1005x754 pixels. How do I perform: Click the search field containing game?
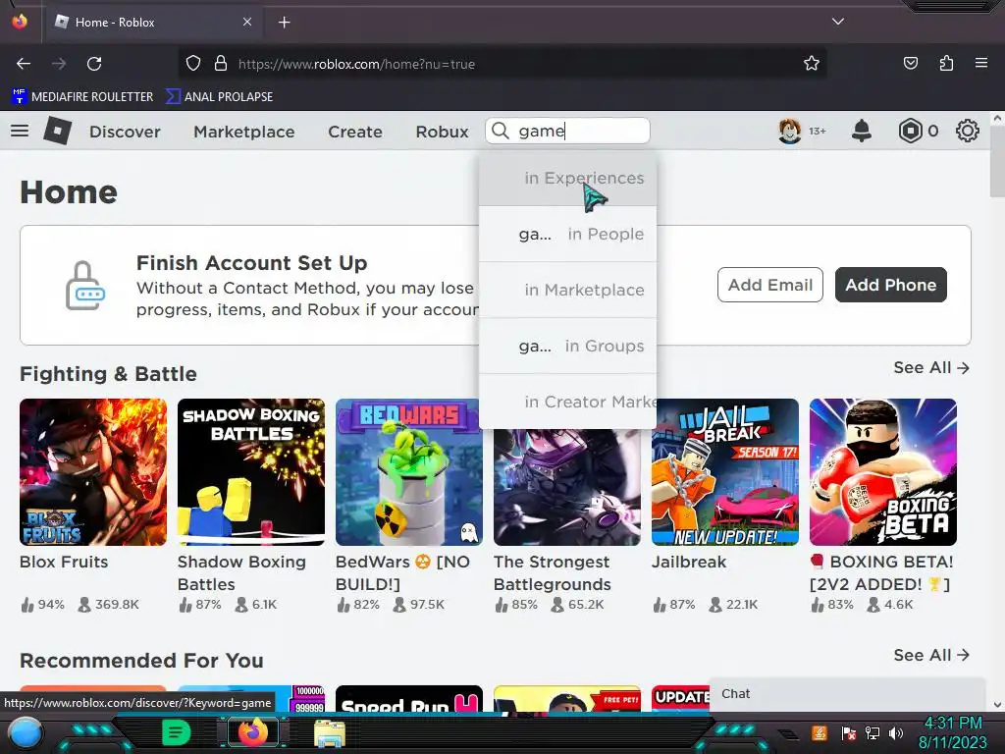(568, 131)
